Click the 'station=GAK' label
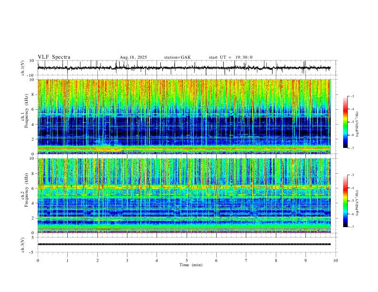The width and height of the screenshot is (378, 292). (178, 57)
